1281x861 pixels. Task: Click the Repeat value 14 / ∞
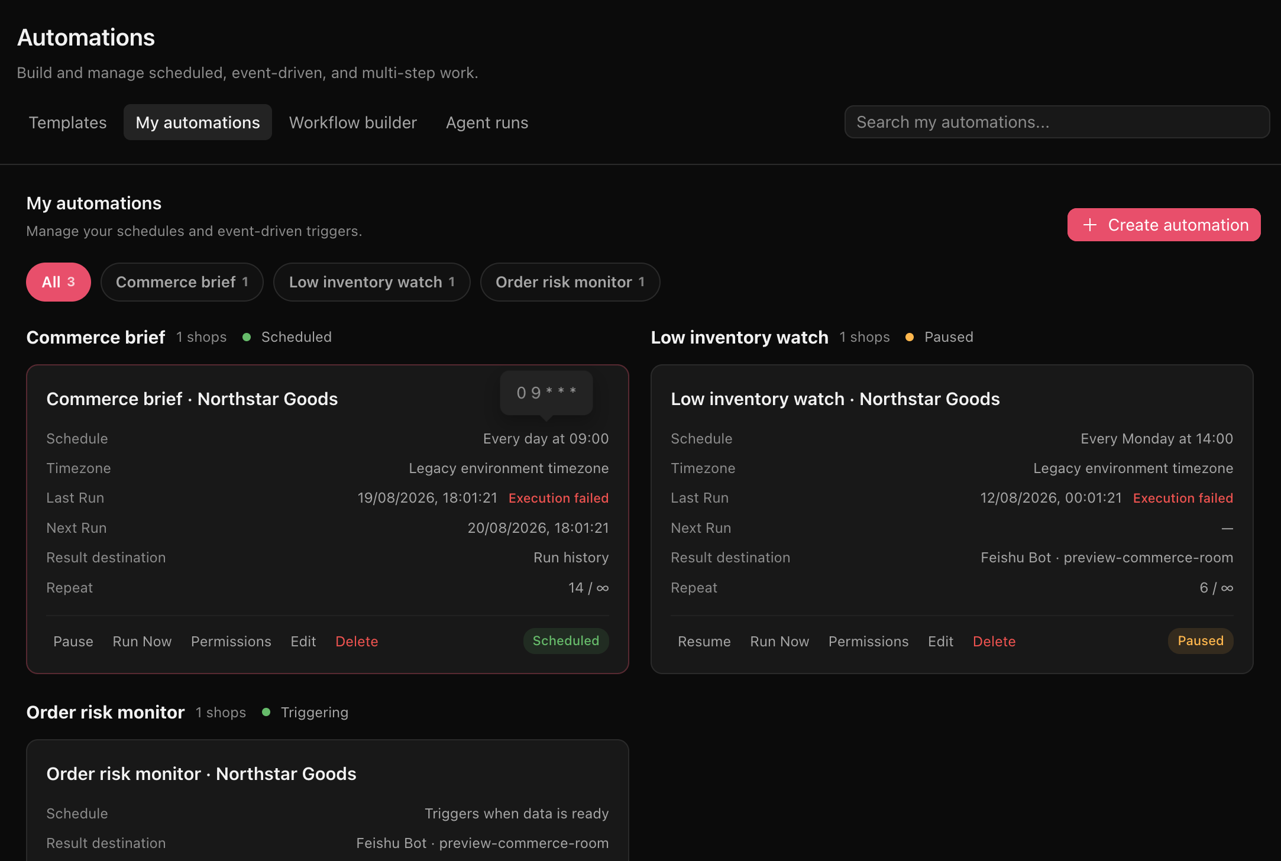point(588,588)
